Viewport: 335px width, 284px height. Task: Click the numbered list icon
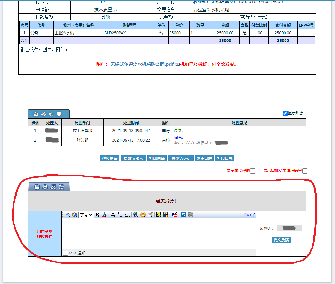120,215
